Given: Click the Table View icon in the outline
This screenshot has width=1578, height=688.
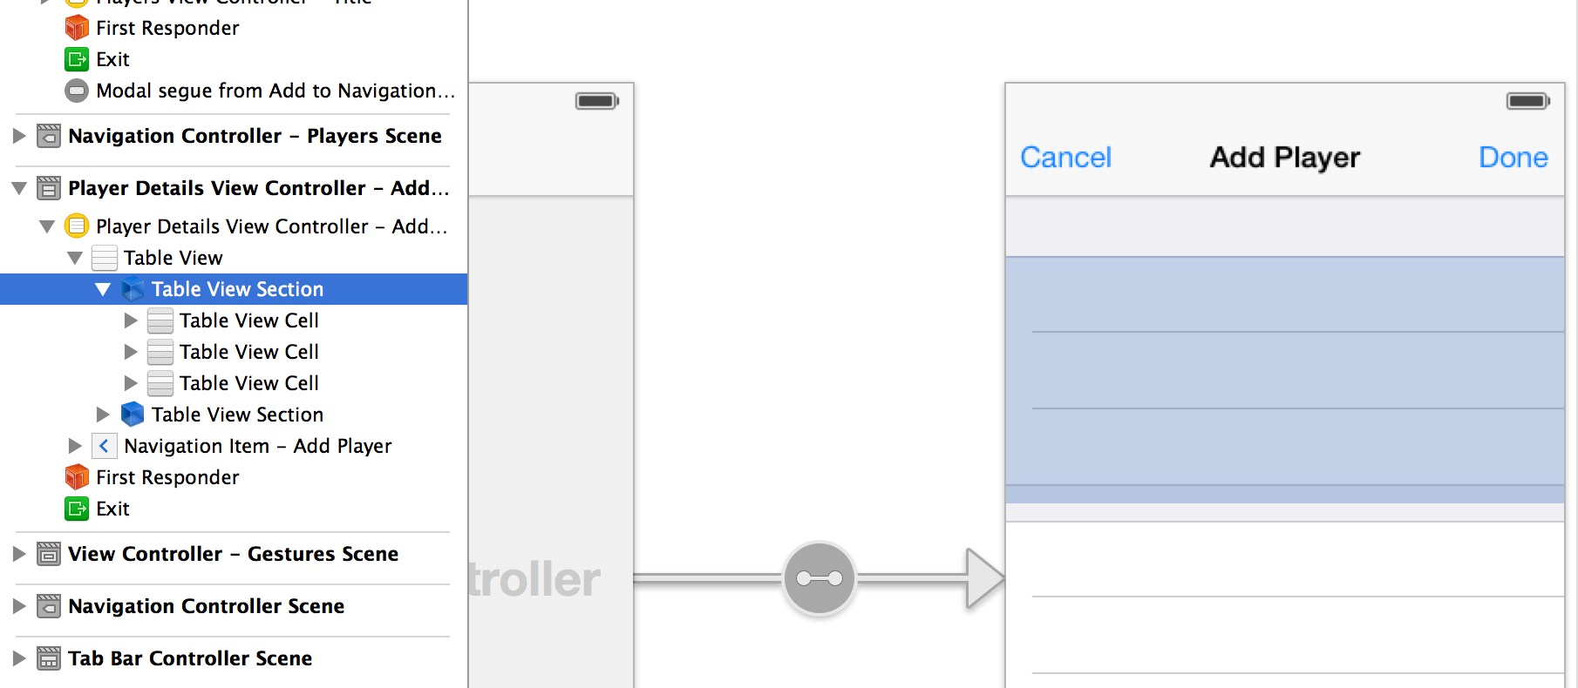Looking at the screenshot, I should tap(105, 258).
